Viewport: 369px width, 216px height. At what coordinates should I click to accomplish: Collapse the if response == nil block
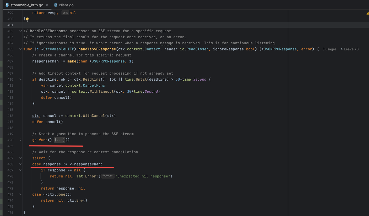20,170
